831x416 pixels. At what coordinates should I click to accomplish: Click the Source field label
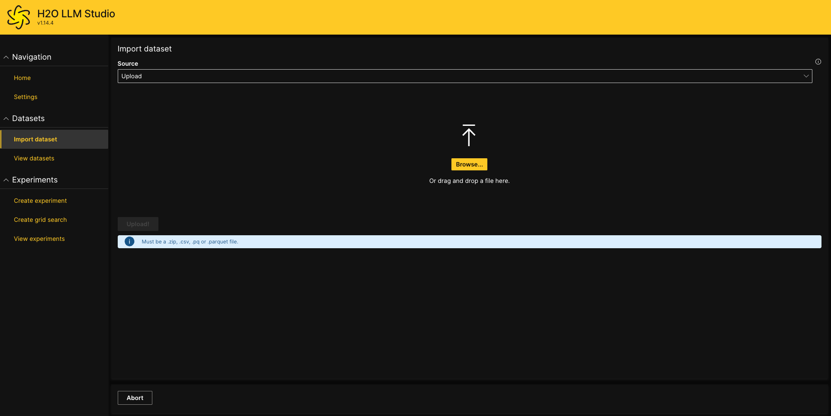click(128, 64)
